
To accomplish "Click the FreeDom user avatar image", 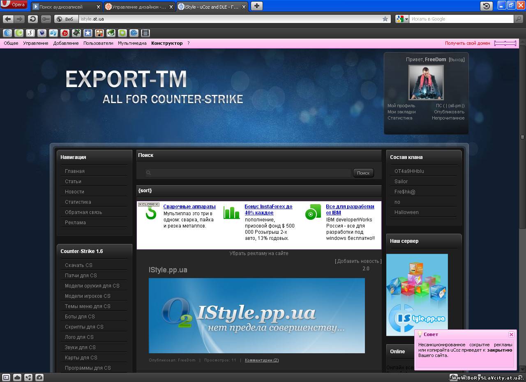I will tap(426, 83).
